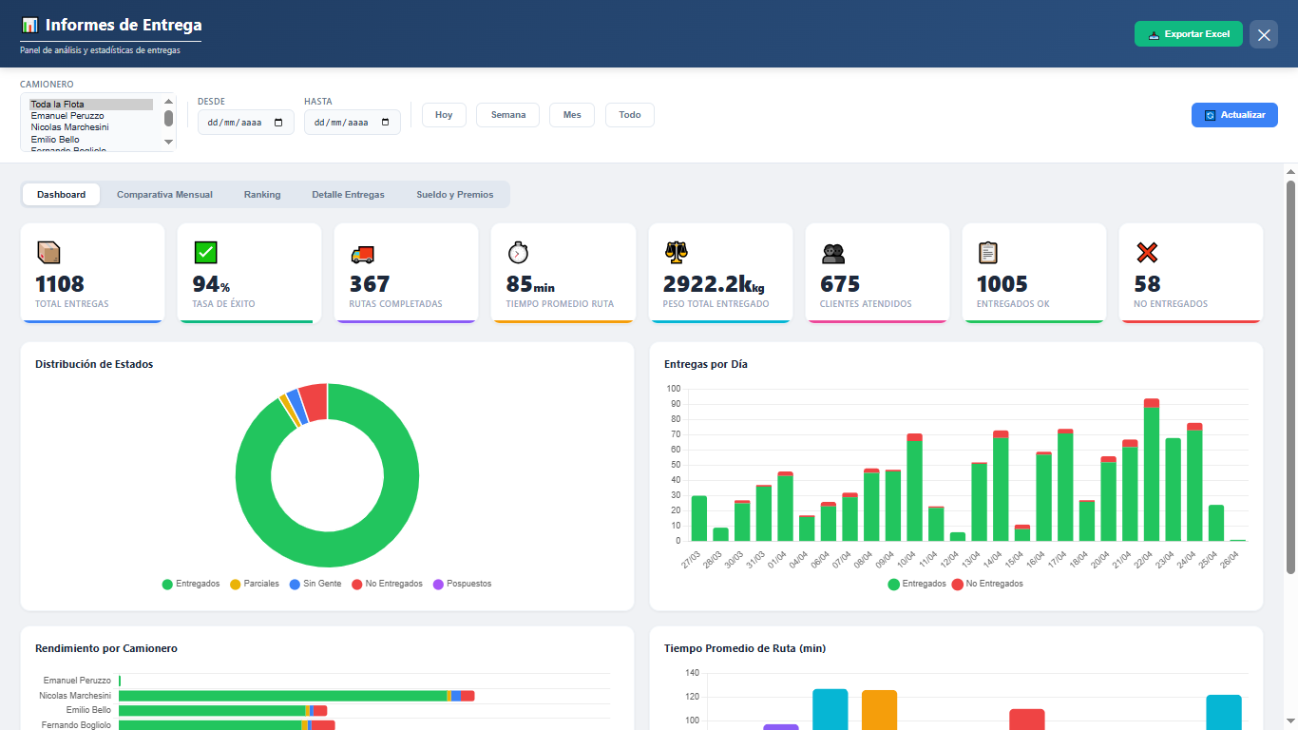
Task: Click the green checkmark icon on Tasa de Éxito
Action: pos(205,253)
